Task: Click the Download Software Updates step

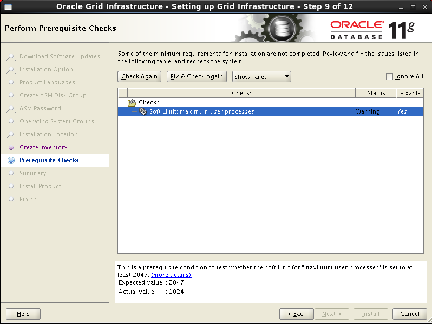Action: (x=60, y=56)
